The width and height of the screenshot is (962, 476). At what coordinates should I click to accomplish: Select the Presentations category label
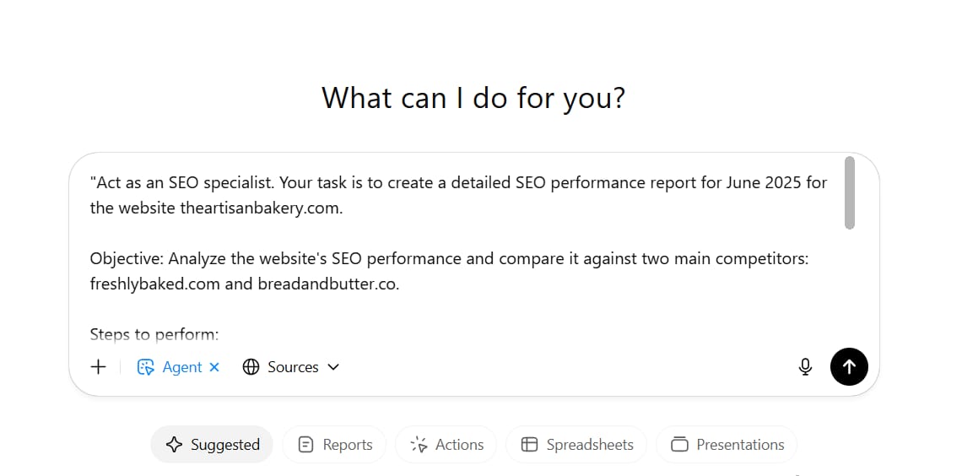click(741, 445)
